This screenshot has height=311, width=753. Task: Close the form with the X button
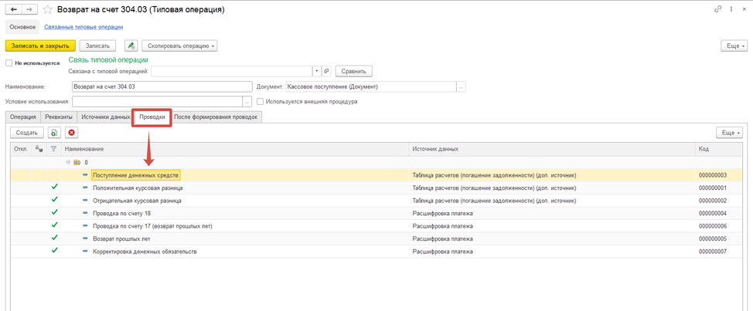point(744,9)
